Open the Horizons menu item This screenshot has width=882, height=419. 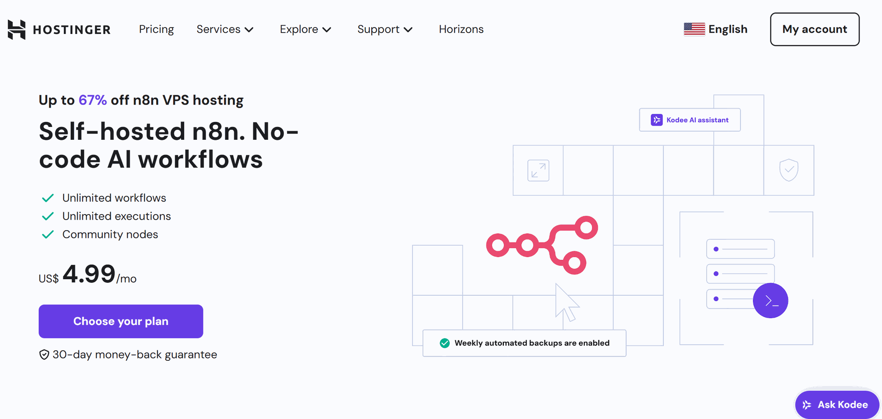(461, 29)
